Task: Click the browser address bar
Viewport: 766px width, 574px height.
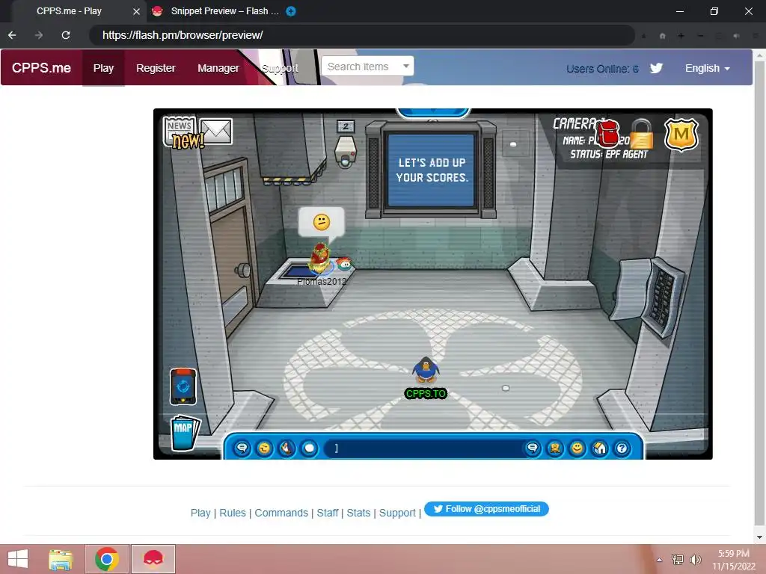Action: click(x=361, y=35)
